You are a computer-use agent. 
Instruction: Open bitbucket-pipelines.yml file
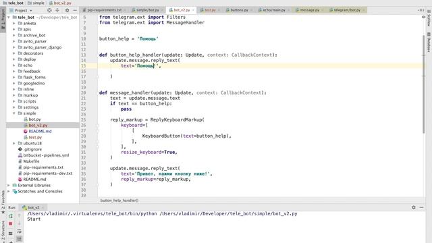[x=46, y=155]
